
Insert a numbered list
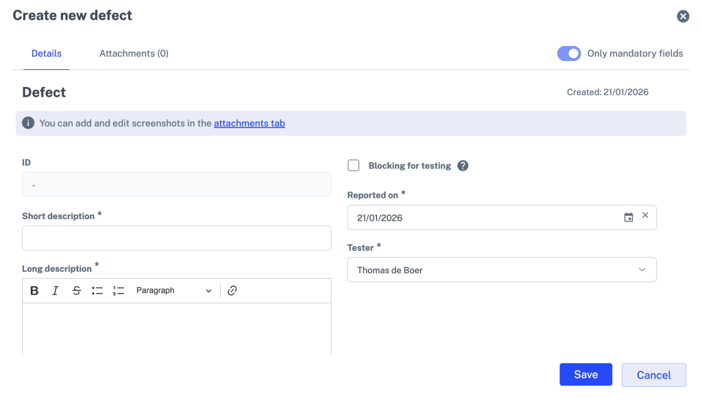coord(119,291)
